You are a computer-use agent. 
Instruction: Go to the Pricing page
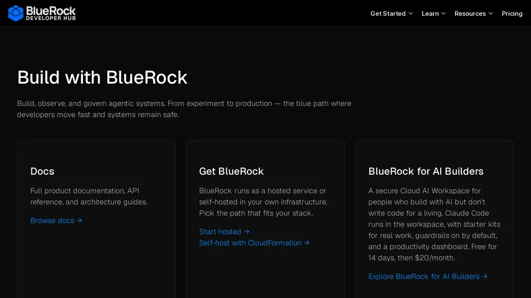tap(512, 14)
